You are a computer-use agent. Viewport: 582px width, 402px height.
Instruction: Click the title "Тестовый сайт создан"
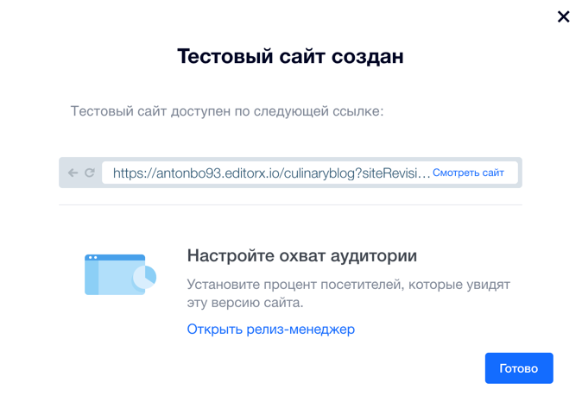click(290, 56)
